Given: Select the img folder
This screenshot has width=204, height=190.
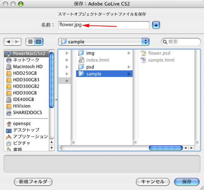Looking at the screenshot, I should point(104,53).
